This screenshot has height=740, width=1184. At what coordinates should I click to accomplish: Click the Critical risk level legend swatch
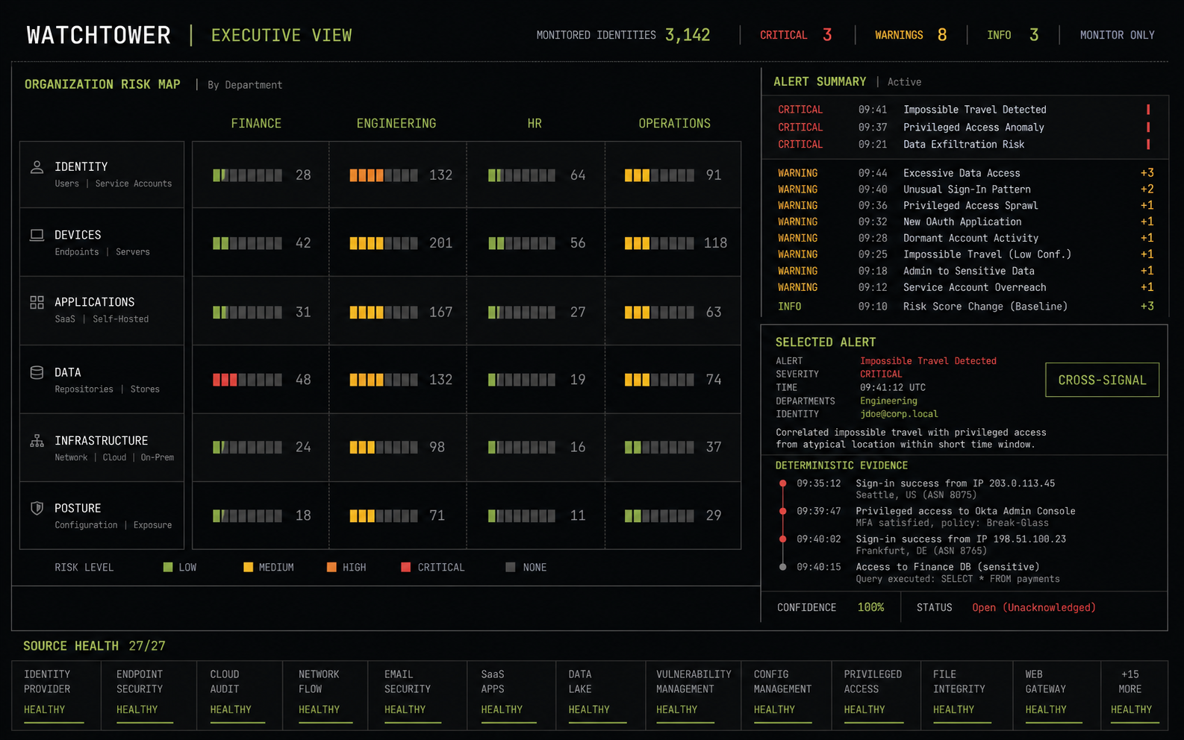pyautogui.click(x=406, y=568)
